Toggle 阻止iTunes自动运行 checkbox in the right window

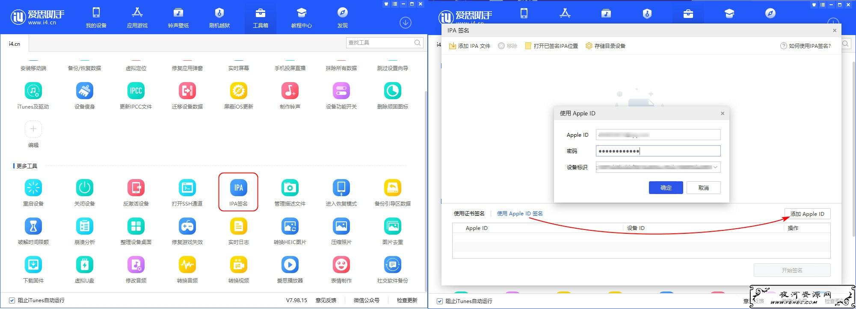(440, 301)
